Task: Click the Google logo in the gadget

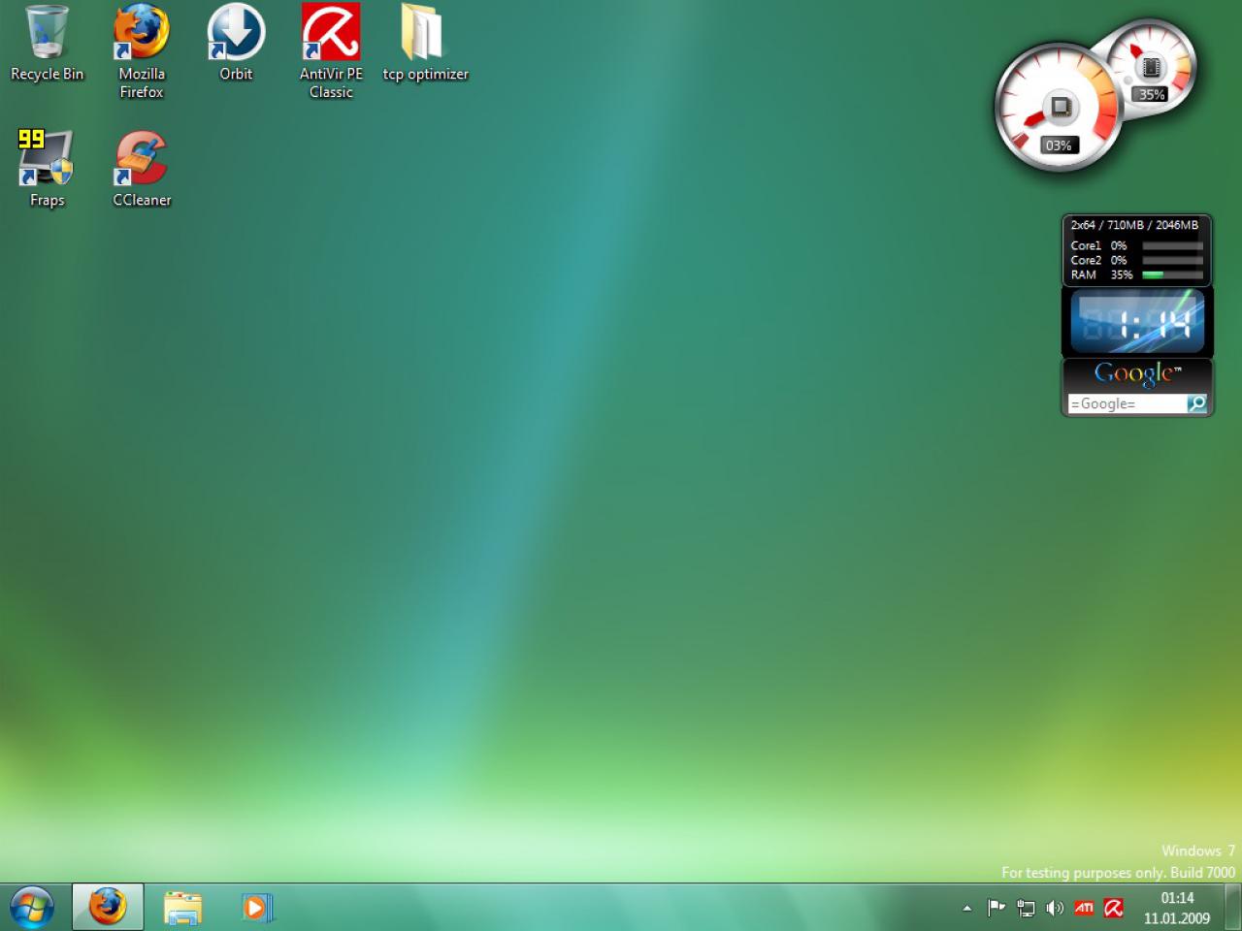Action: [1136, 373]
